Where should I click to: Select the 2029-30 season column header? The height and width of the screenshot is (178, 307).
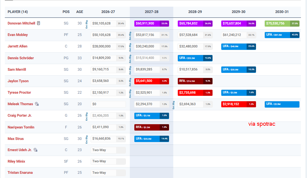(238, 12)
